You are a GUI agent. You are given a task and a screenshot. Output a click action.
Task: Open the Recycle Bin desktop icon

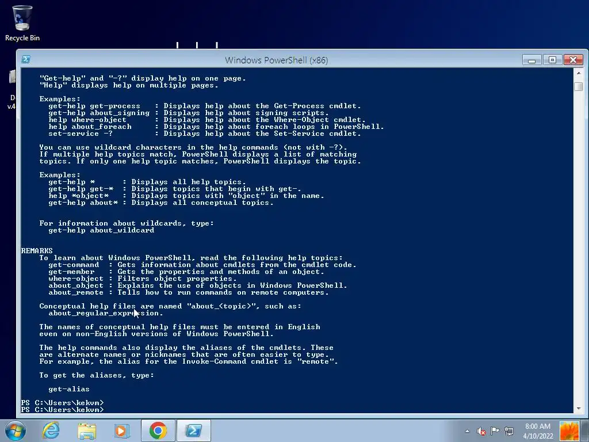(x=22, y=23)
